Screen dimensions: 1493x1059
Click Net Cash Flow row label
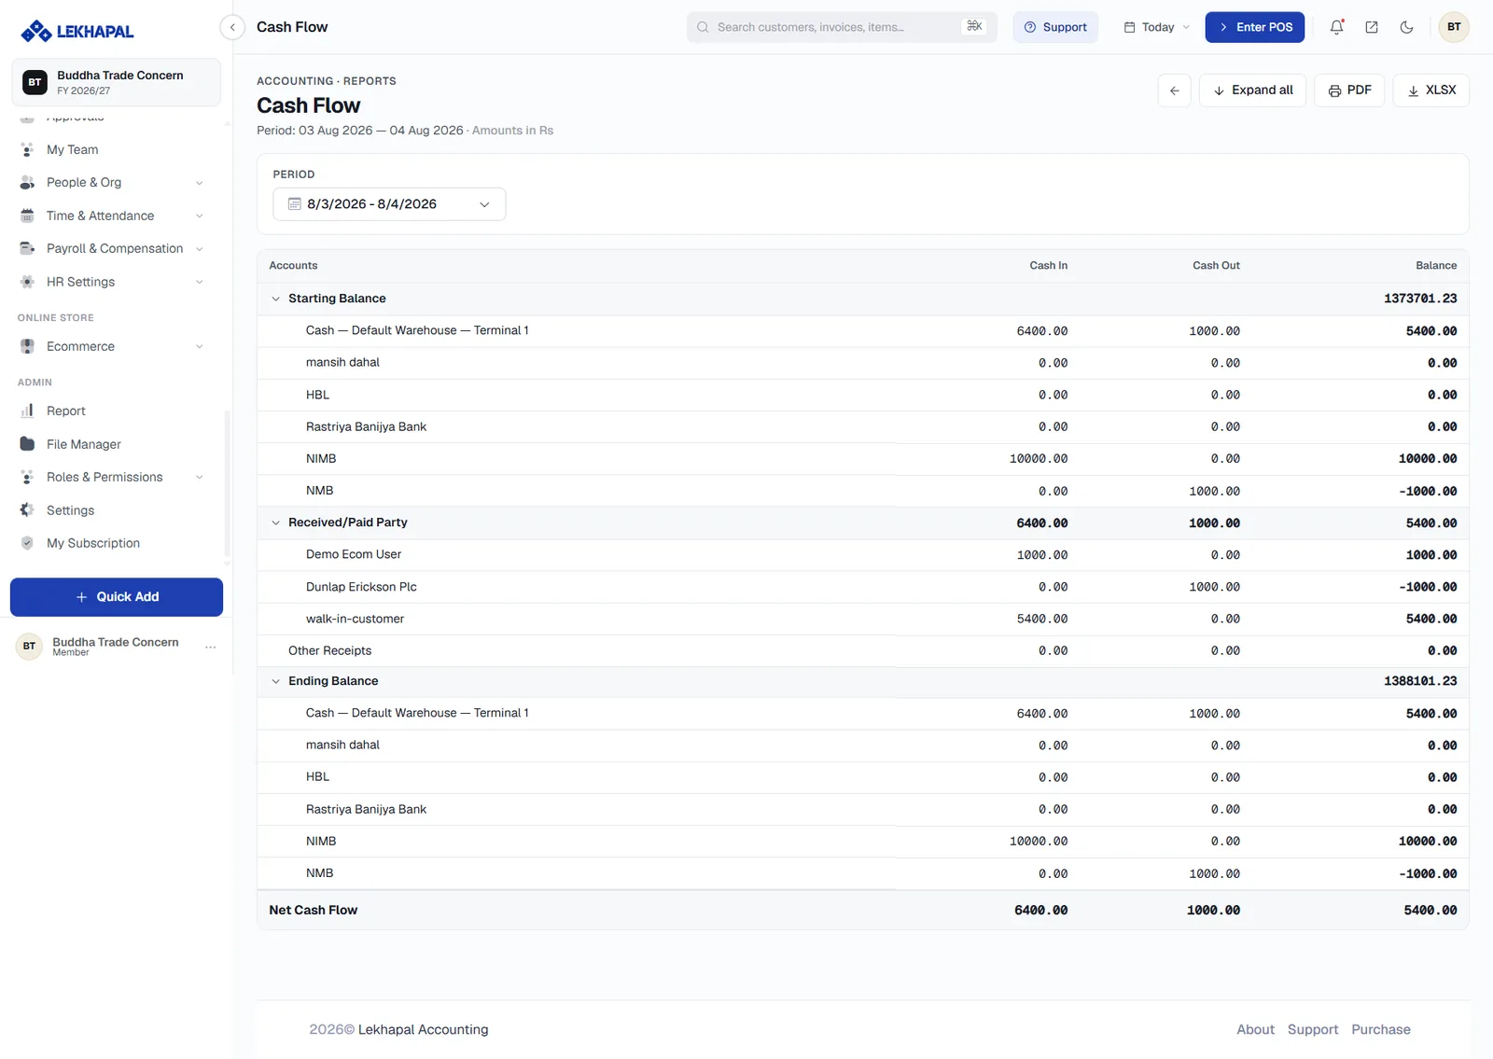coord(313,910)
